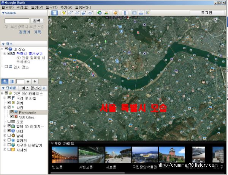Collapse the Search panel triangle
The height and width of the screenshot is (175, 228).
(3, 13)
